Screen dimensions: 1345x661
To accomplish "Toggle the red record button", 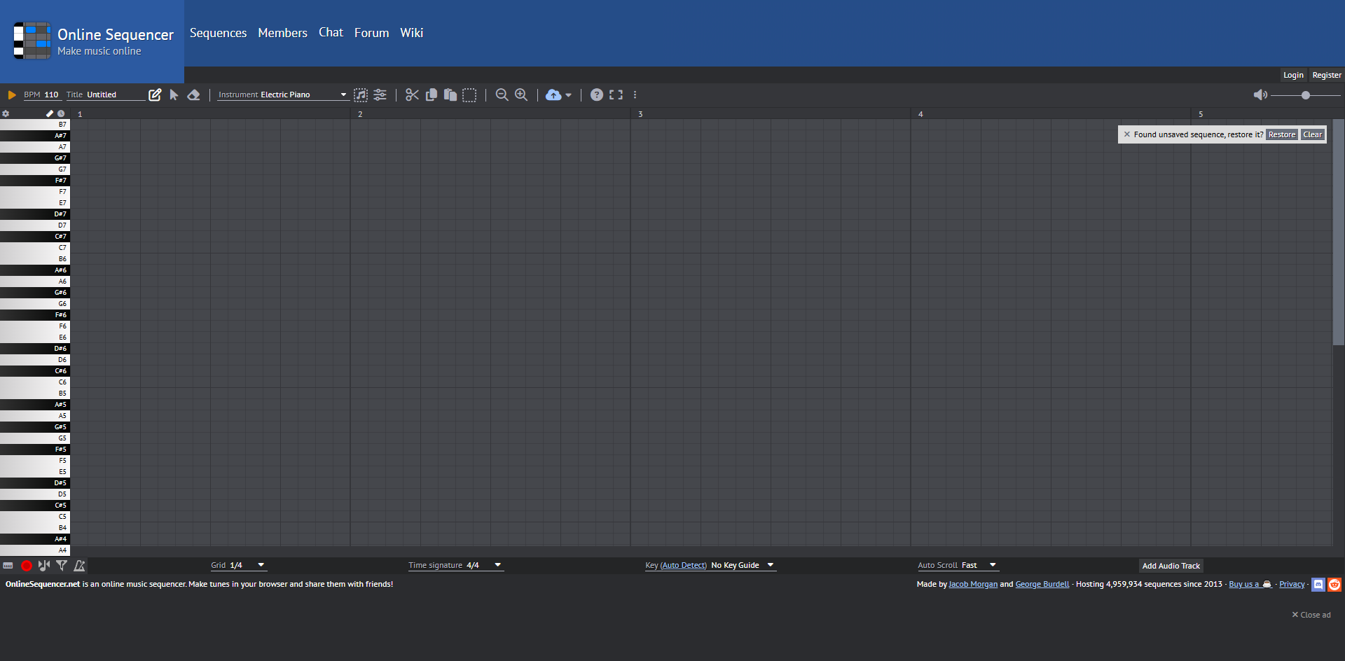I will pos(27,566).
